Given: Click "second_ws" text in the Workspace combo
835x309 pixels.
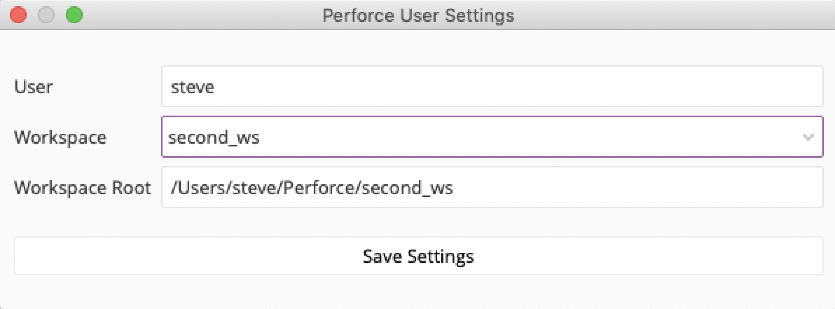Looking at the screenshot, I should (x=214, y=138).
